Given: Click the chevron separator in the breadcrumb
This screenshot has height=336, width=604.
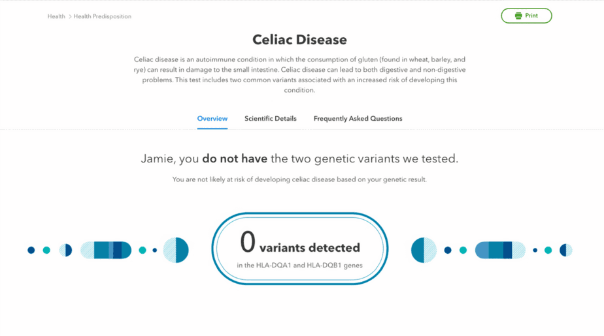Looking at the screenshot, I should point(70,16).
